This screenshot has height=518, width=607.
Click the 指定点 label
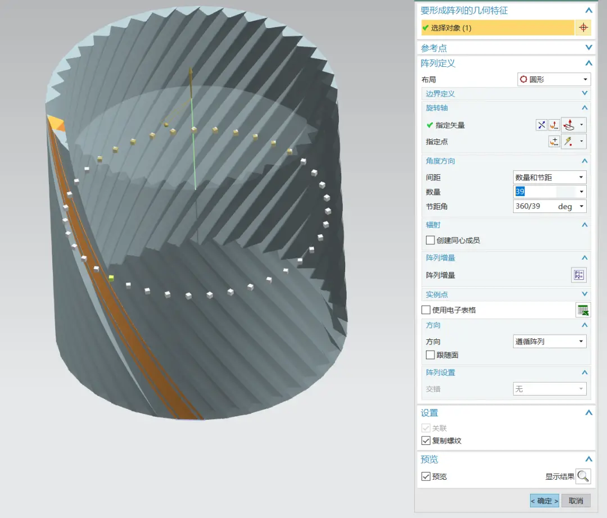437,142
